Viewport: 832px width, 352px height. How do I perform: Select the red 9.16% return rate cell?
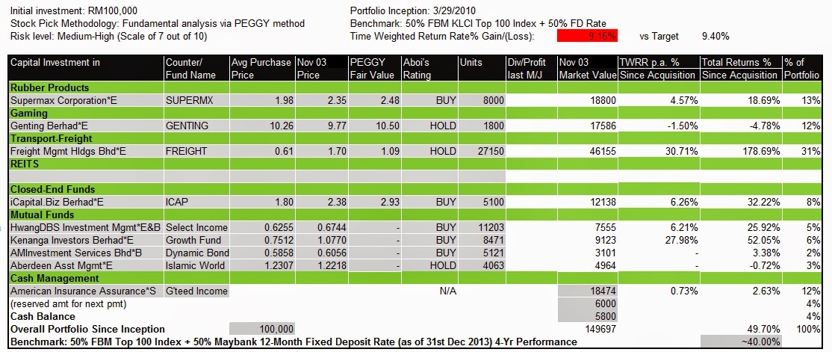pyautogui.click(x=587, y=36)
